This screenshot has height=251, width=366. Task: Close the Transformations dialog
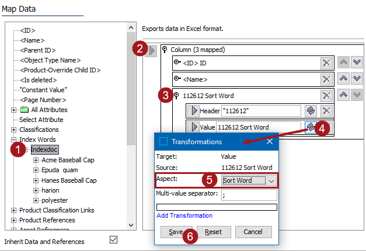(x=270, y=141)
